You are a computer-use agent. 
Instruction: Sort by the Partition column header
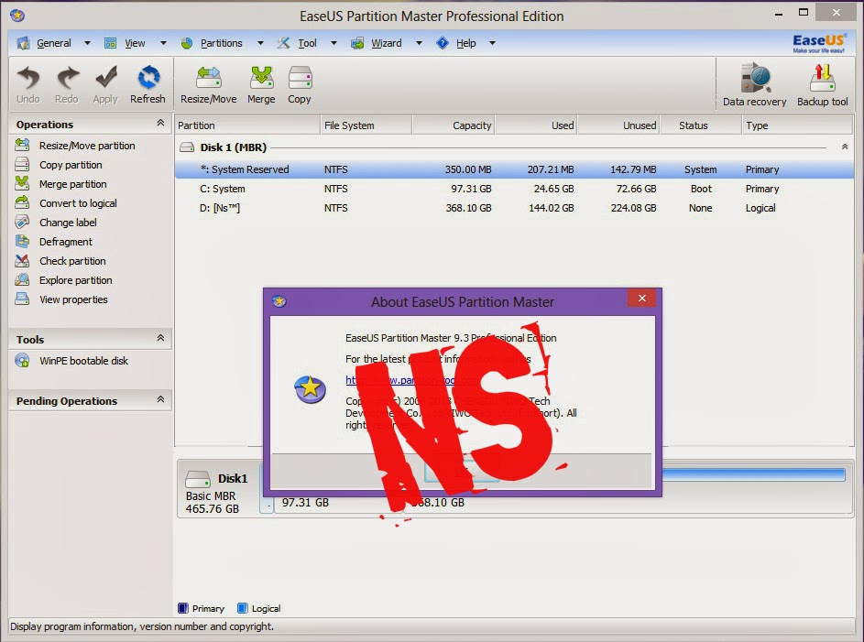(x=247, y=125)
